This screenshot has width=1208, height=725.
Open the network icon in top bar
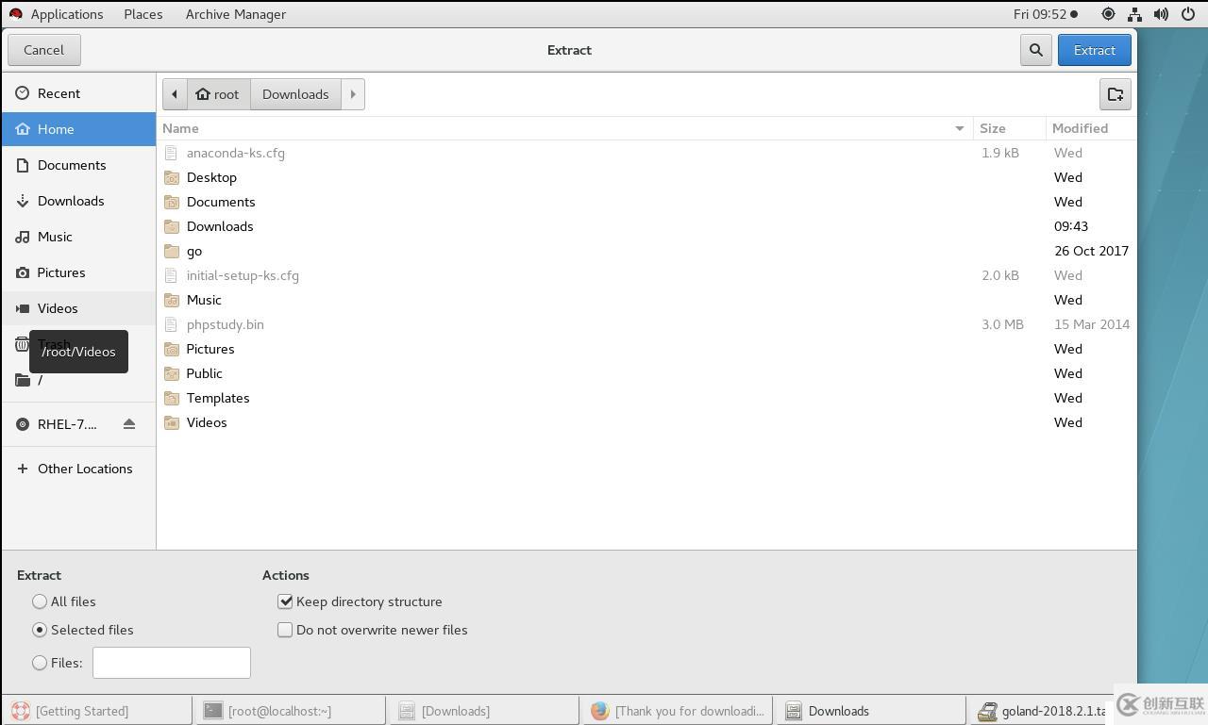[x=1134, y=14]
